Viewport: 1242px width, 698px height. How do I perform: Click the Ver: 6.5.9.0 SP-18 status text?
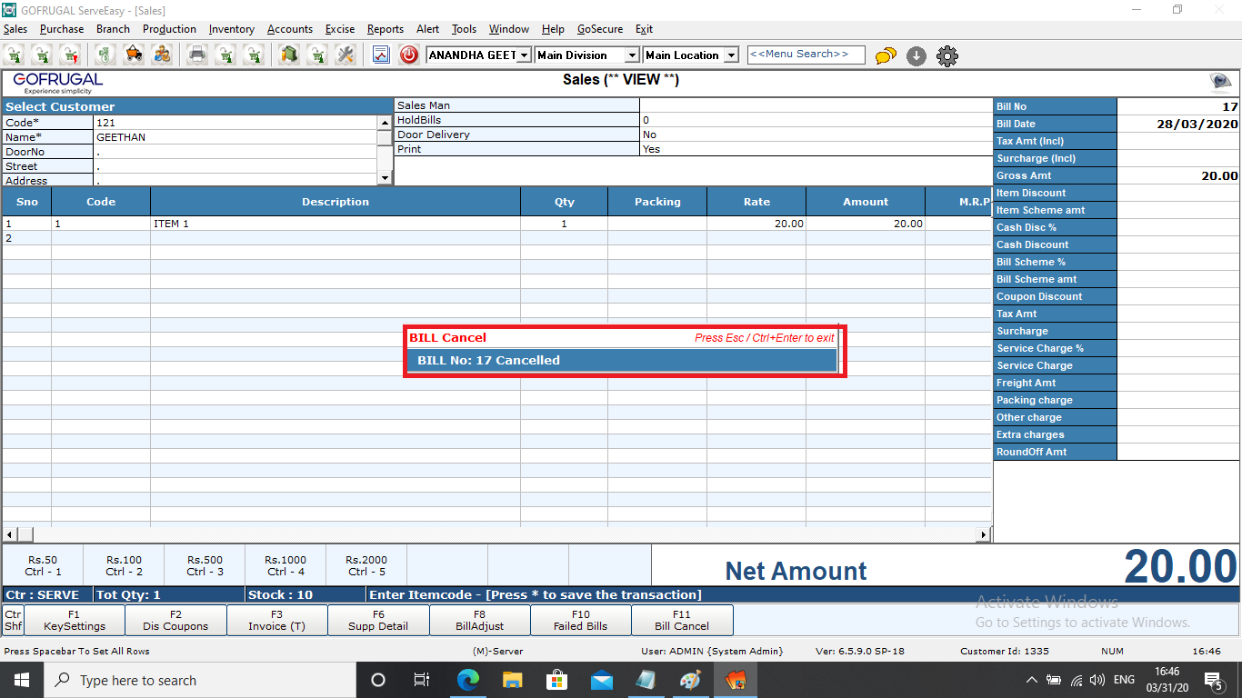(x=859, y=652)
